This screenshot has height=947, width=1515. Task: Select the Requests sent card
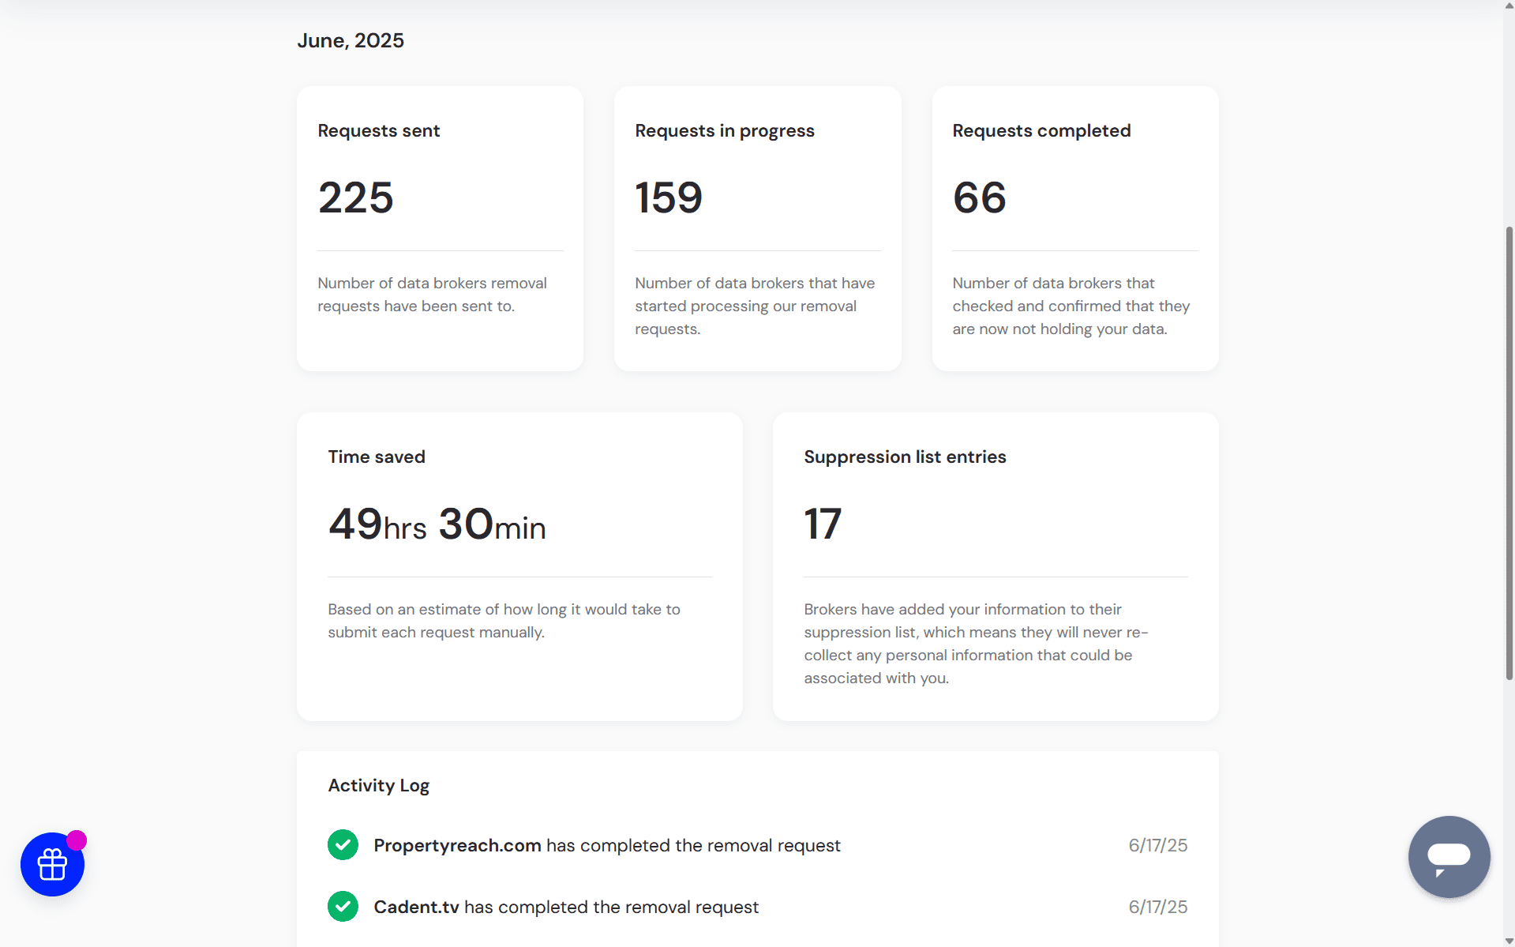[x=440, y=227]
